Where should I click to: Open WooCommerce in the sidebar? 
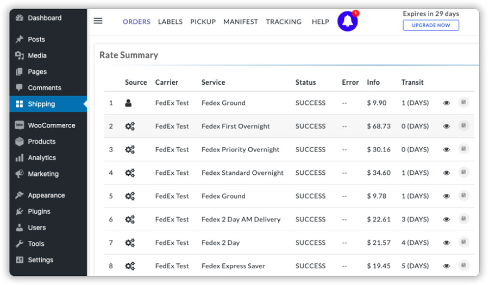(x=48, y=125)
